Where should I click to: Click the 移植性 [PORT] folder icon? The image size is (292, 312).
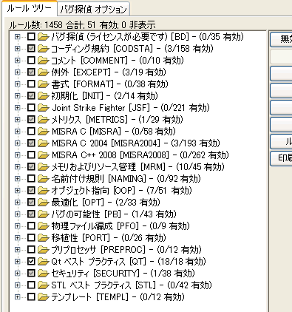44,238
